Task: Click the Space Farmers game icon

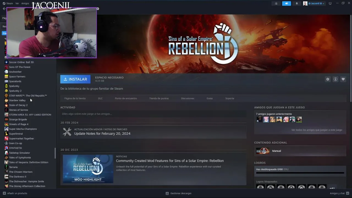Action: tap(6, 76)
